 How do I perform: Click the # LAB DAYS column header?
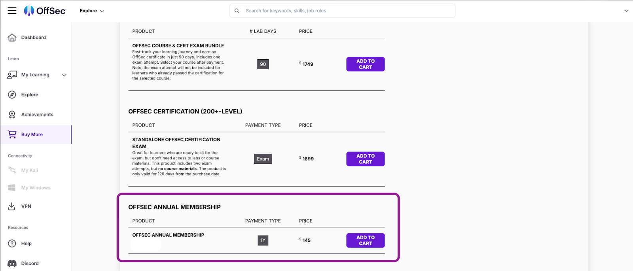[x=263, y=31]
